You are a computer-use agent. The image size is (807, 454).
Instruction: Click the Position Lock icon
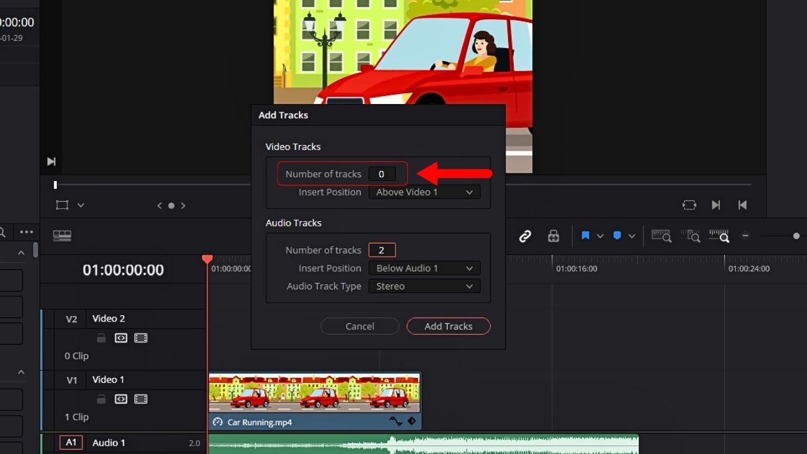click(553, 236)
